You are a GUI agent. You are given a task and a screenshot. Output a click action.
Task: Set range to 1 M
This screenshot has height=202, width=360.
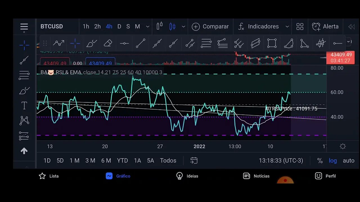pos(75,161)
